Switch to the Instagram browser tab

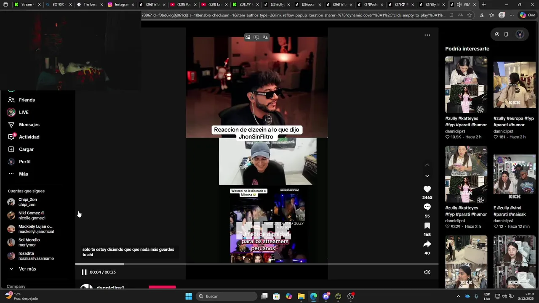121,5
